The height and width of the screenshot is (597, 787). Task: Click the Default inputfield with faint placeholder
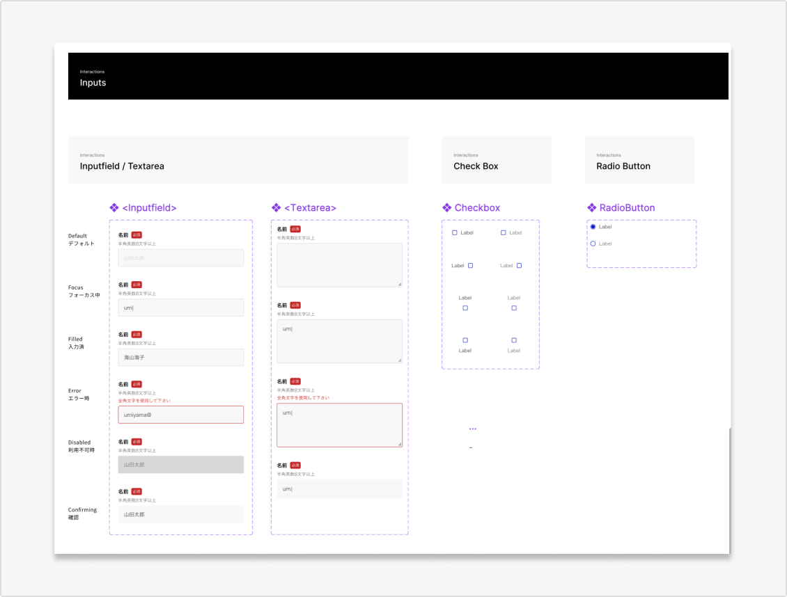[180, 258]
